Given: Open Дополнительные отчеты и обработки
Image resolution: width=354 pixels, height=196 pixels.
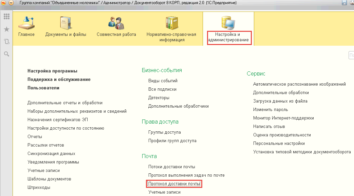Looking at the screenshot, I should tap(65, 103).
